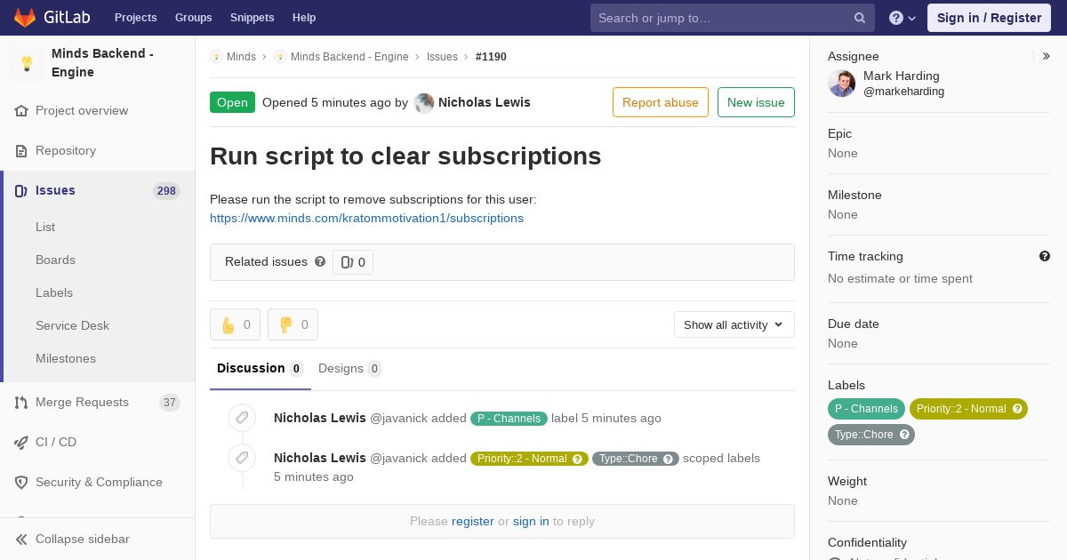
Task: Click the sign in link in reply box
Action: point(531,522)
